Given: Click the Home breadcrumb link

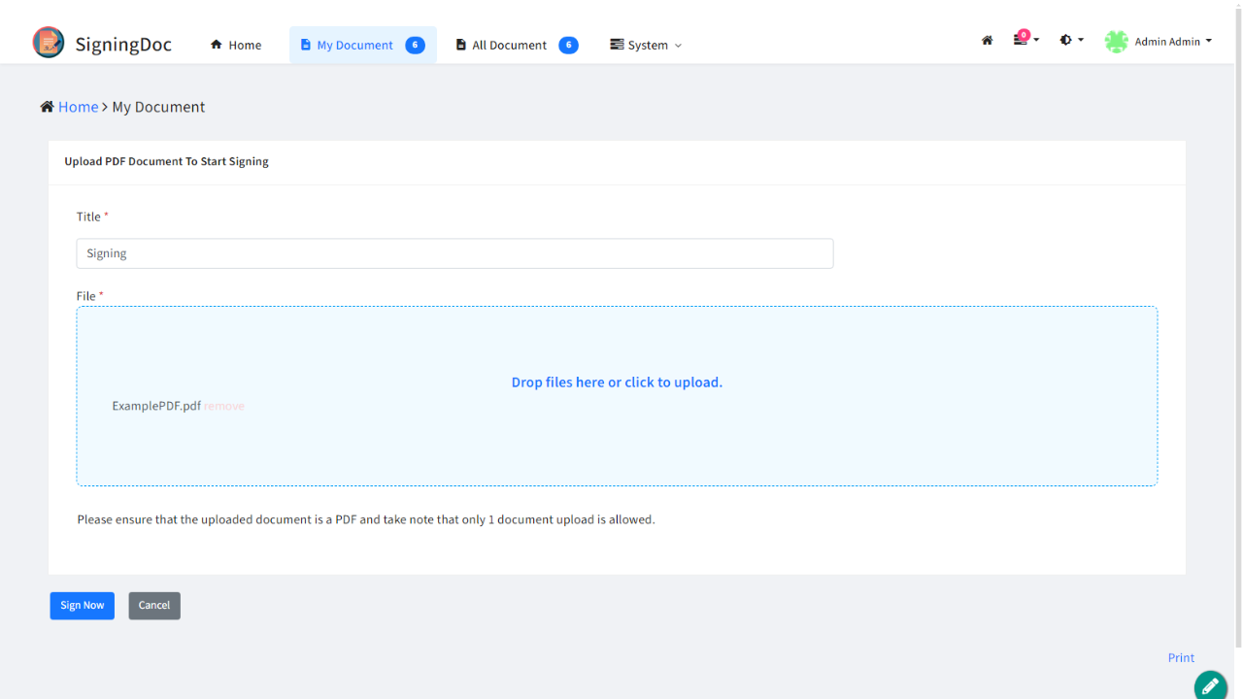Looking at the screenshot, I should [x=78, y=107].
